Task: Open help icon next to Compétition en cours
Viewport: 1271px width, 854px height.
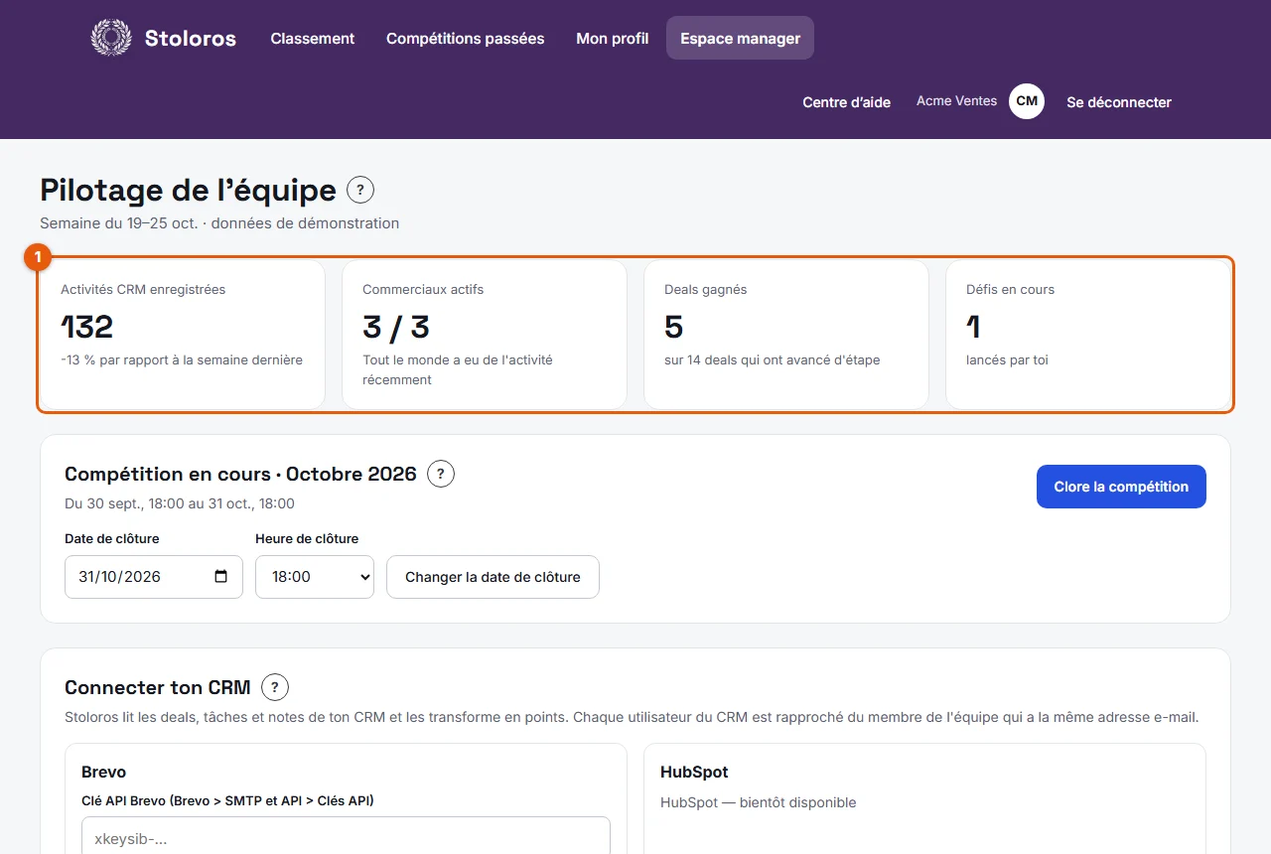Action: pyautogui.click(x=441, y=474)
